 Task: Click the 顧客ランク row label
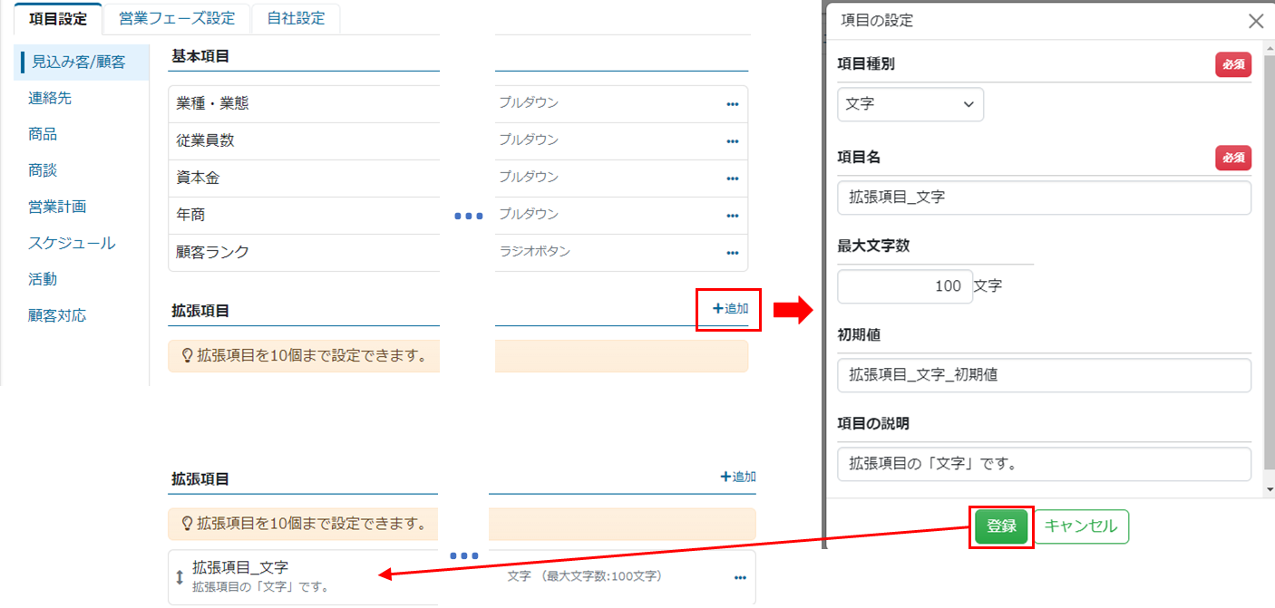[212, 253]
